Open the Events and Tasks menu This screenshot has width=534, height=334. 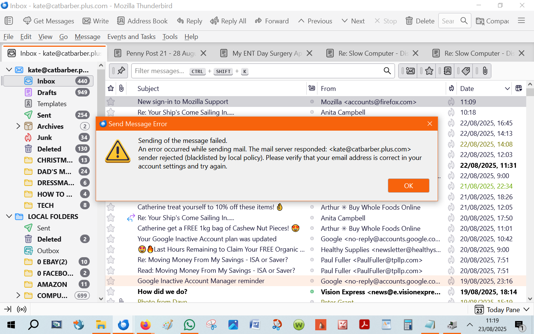(131, 37)
